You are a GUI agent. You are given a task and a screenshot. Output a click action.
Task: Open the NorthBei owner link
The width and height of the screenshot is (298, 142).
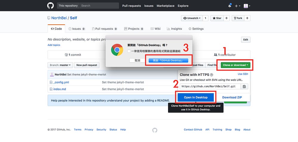point(59,18)
